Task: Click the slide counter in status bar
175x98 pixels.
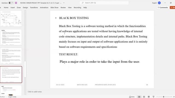Action: tap(2, 97)
